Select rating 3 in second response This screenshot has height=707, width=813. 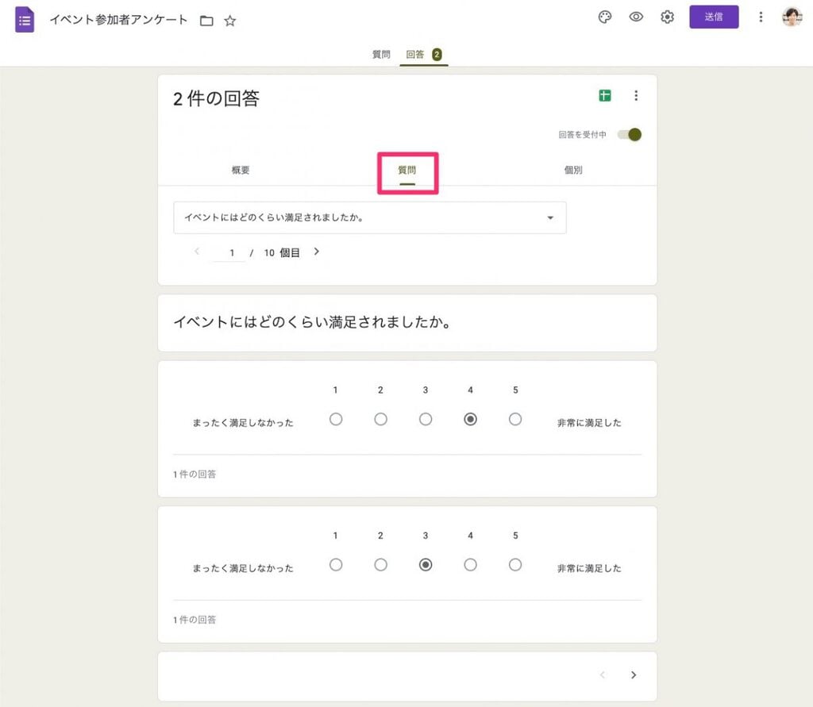426,565
